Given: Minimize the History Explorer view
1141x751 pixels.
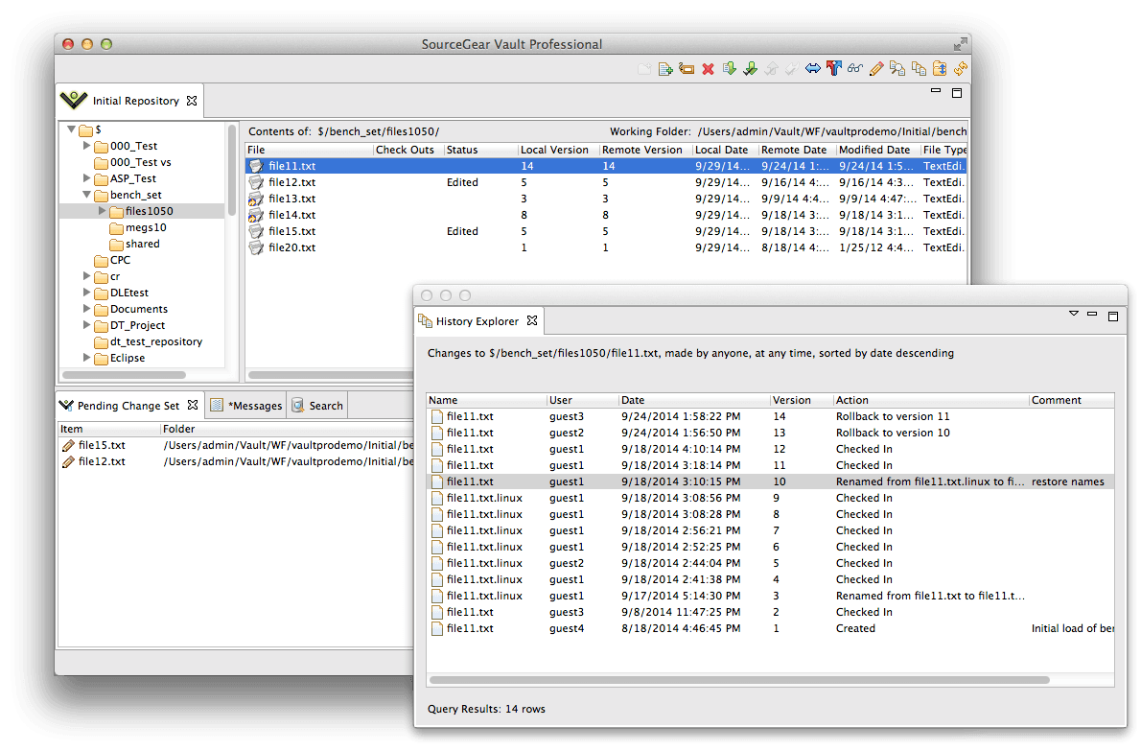Looking at the screenshot, I should (x=1091, y=314).
